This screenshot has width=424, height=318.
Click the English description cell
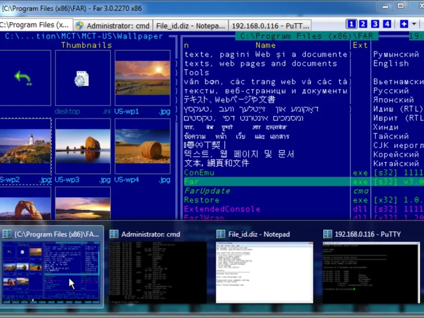[391, 64]
